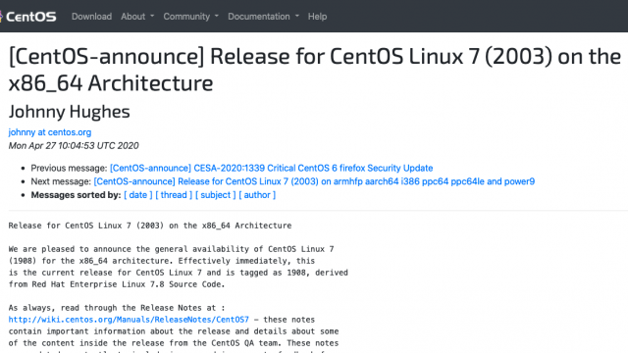The image size is (628, 353).
Task: Open the next message about the armhfp aarch64 release
Action: [314, 181]
